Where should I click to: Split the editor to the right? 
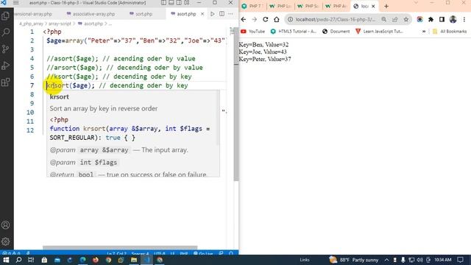tap(222, 14)
